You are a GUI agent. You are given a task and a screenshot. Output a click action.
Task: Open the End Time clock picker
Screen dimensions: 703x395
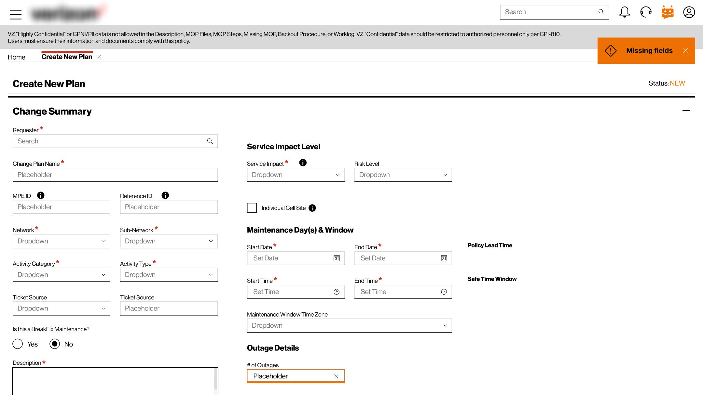(444, 292)
